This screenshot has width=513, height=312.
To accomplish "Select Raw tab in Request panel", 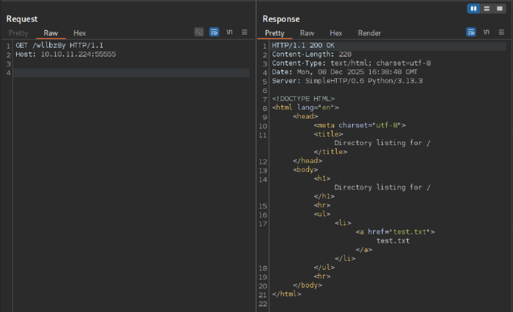I will (51, 33).
